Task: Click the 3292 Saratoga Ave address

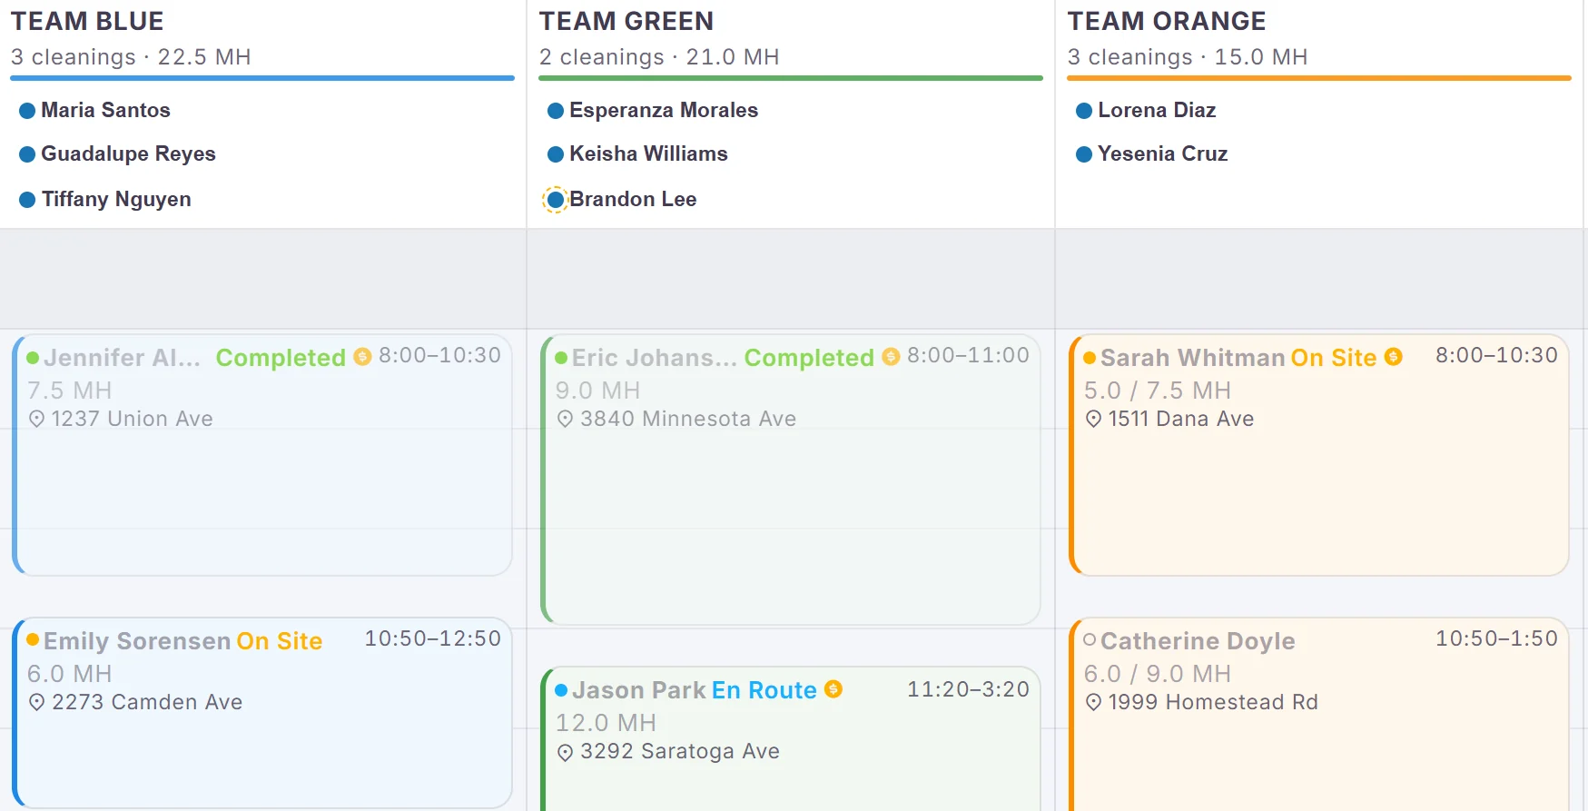Action: [x=680, y=751]
